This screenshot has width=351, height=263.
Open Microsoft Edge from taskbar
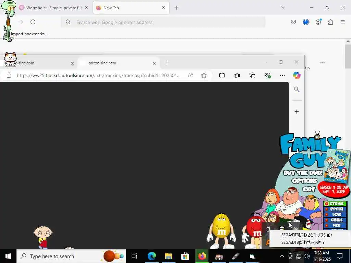[152, 256]
